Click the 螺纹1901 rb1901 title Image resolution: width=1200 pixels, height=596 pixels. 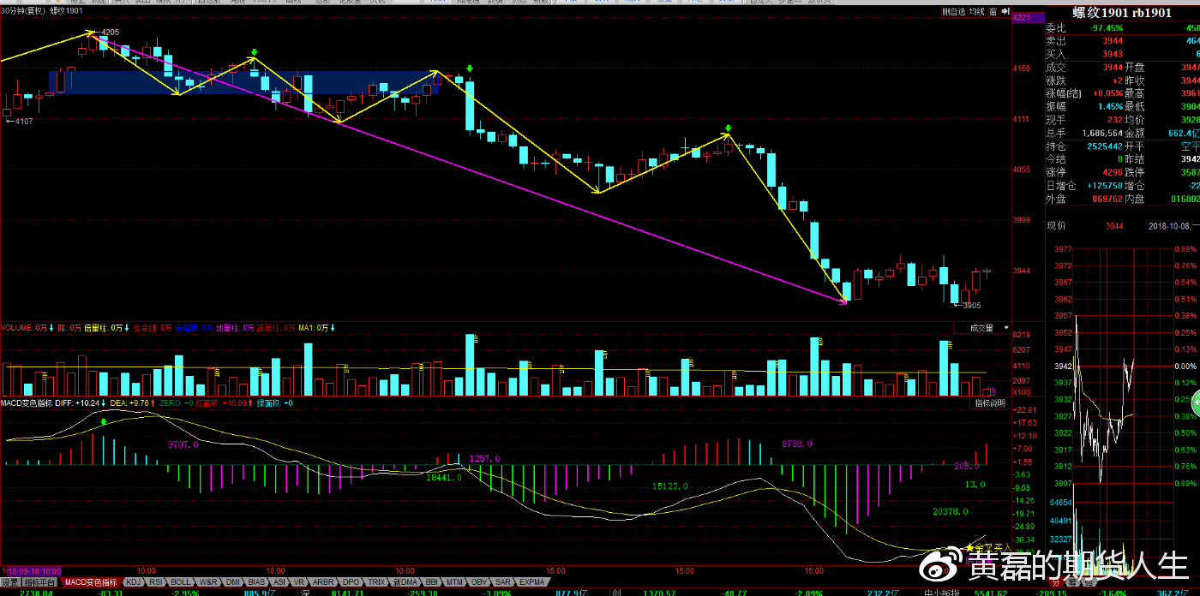[1122, 13]
